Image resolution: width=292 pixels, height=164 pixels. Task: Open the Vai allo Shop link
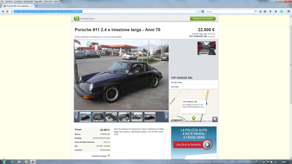[x=177, y=82]
